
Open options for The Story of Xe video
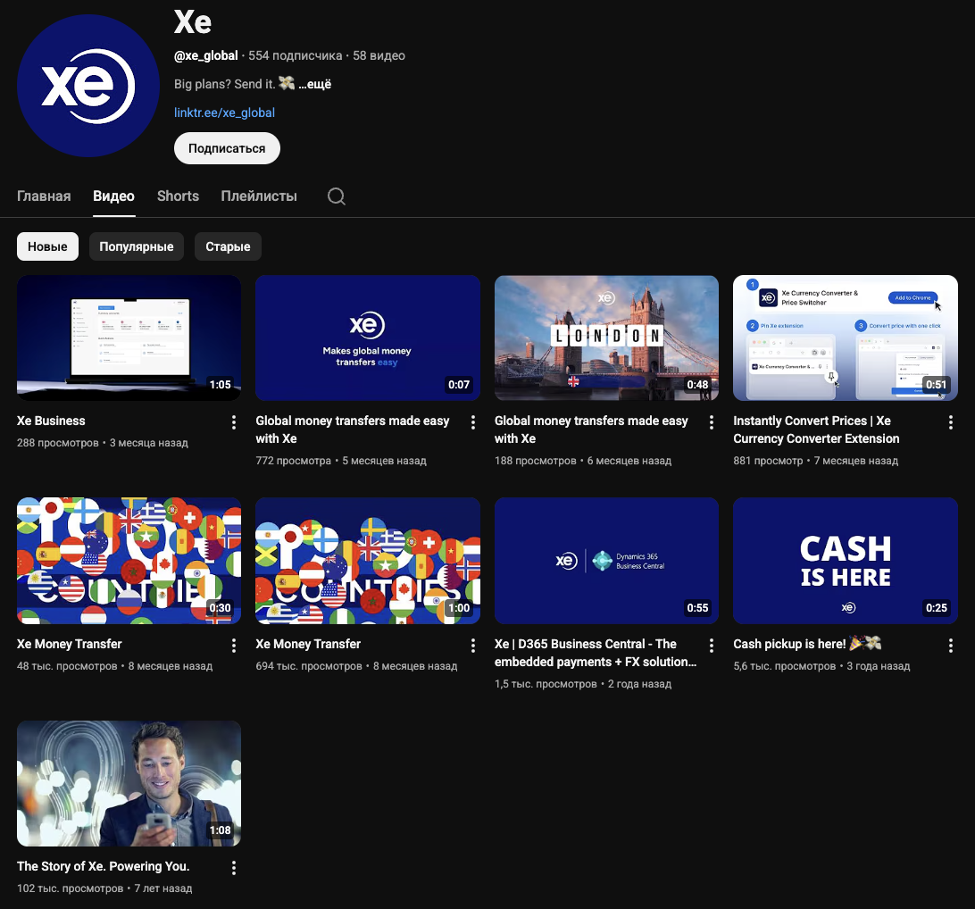tap(234, 868)
